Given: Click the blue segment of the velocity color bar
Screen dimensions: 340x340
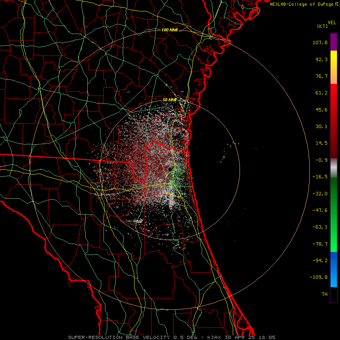Looking at the screenshot, I should [x=334, y=269].
